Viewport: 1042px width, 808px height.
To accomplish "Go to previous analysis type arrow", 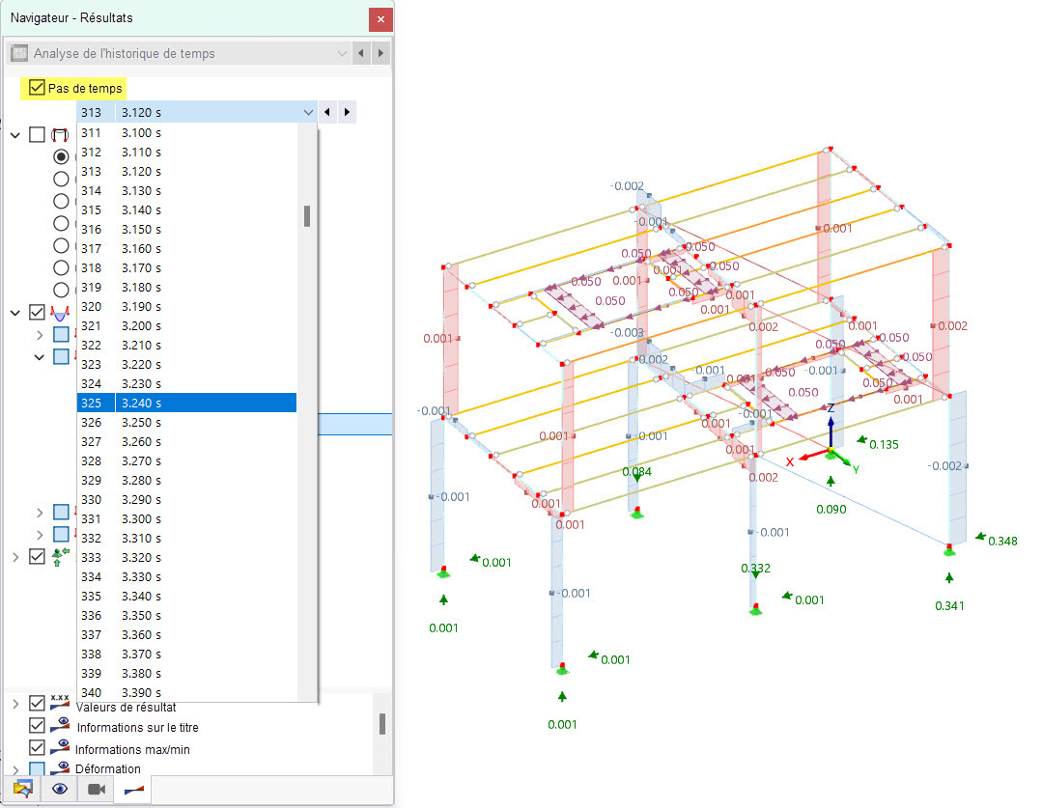I will [x=361, y=53].
